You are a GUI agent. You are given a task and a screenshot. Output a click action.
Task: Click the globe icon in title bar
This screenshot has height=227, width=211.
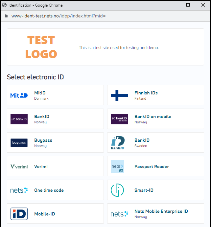coord(4,5)
